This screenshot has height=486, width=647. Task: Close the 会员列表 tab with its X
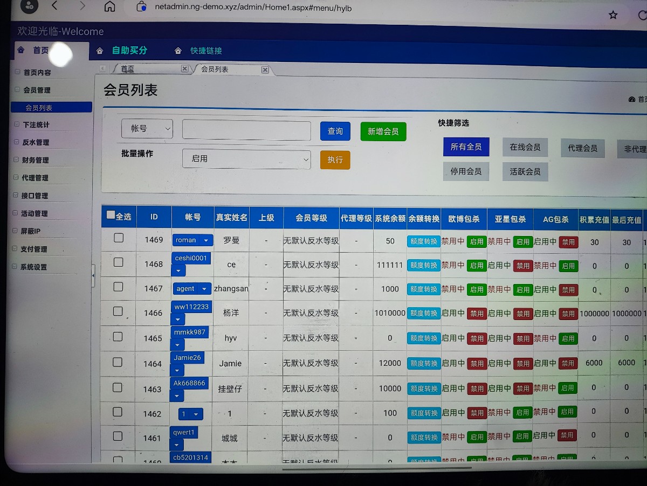pos(265,70)
